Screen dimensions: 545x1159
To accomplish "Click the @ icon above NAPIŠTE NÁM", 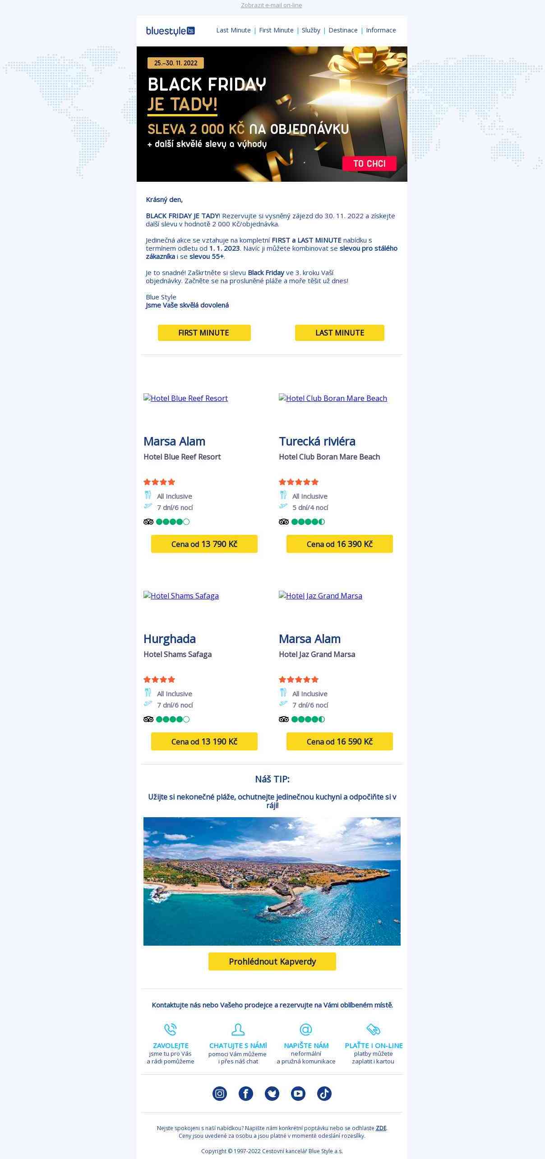I will pyautogui.click(x=306, y=1030).
